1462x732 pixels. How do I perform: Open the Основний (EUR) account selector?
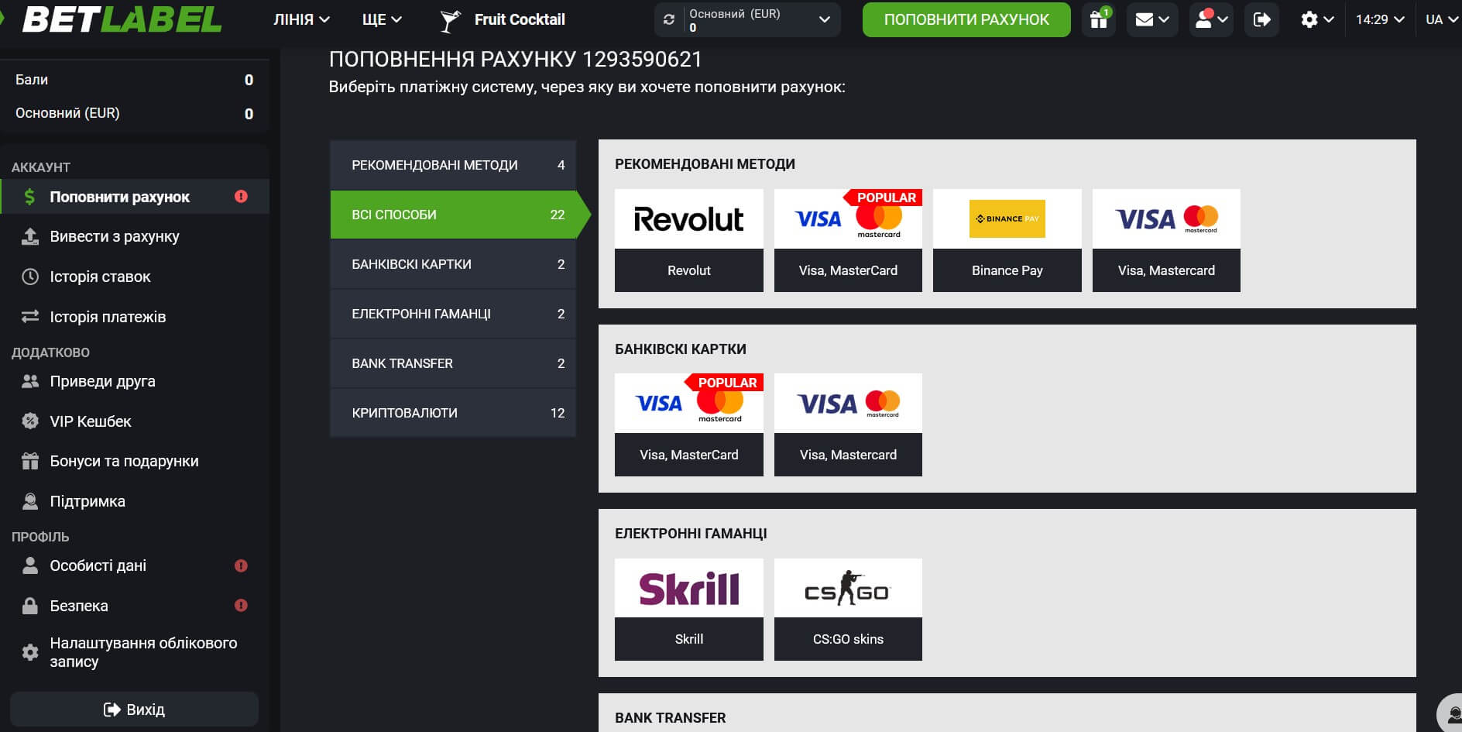(x=747, y=19)
